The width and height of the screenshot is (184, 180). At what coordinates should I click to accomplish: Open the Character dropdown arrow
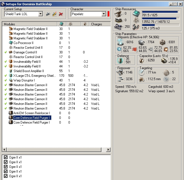pos(104,14)
